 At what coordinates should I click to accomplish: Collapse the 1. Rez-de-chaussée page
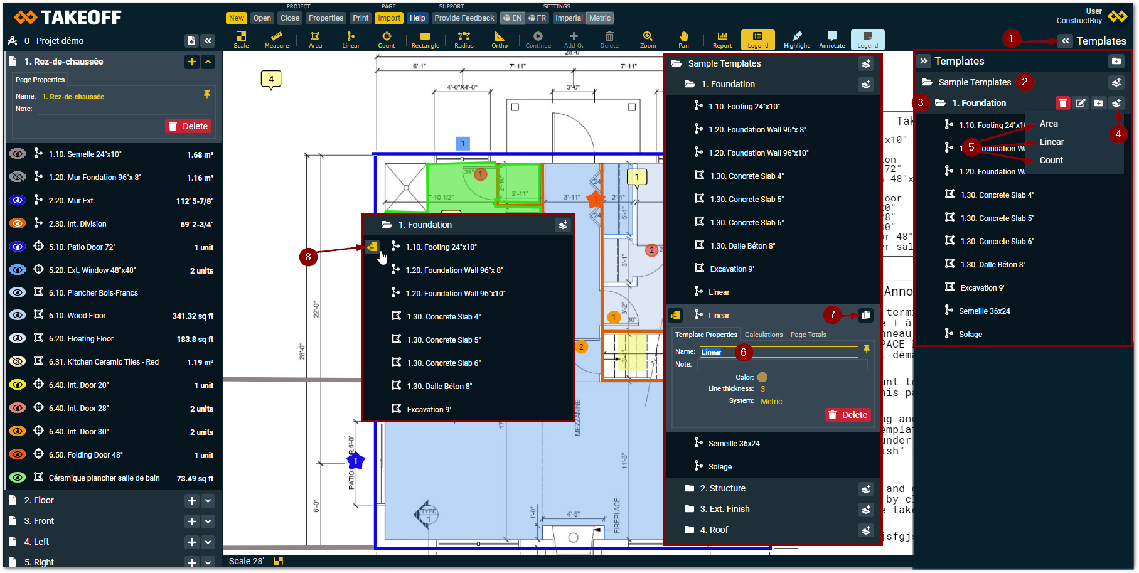click(208, 62)
